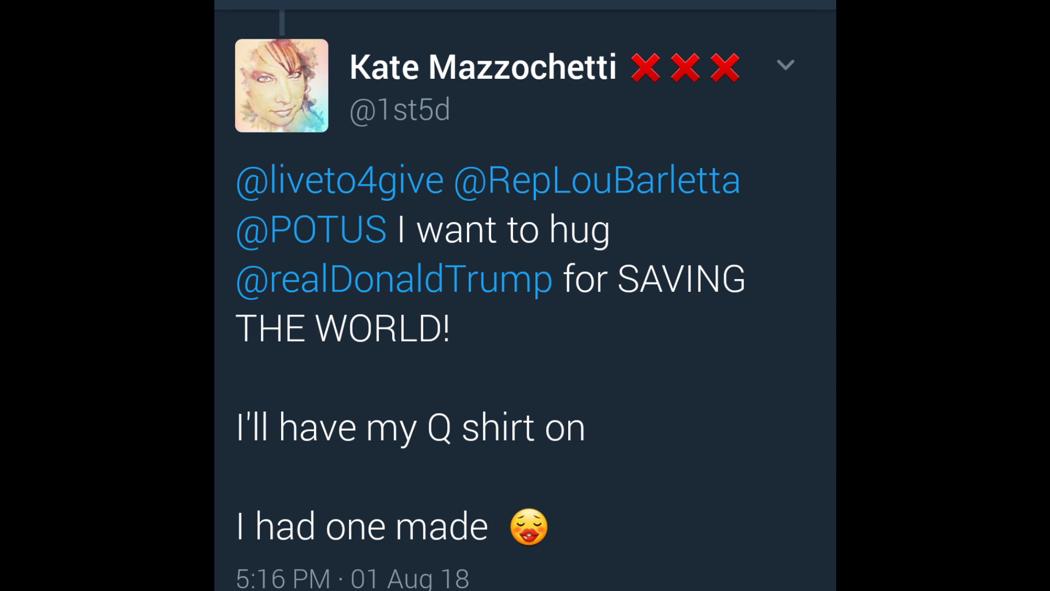Click the "THE WORLD!" tweet line
Image resolution: width=1050 pixels, height=591 pixels.
point(343,329)
